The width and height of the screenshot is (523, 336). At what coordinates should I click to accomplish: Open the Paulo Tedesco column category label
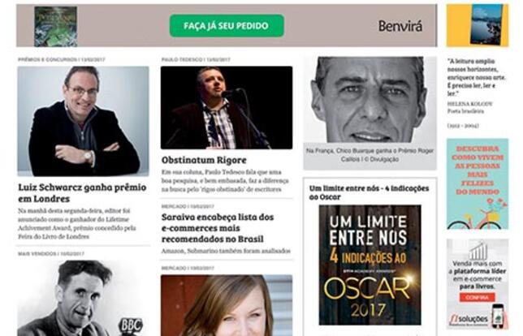click(x=182, y=60)
